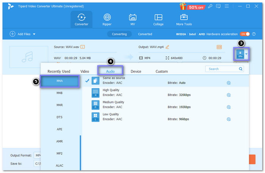
Task: Select M4A format in list
Action: pyautogui.click(x=59, y=81)
